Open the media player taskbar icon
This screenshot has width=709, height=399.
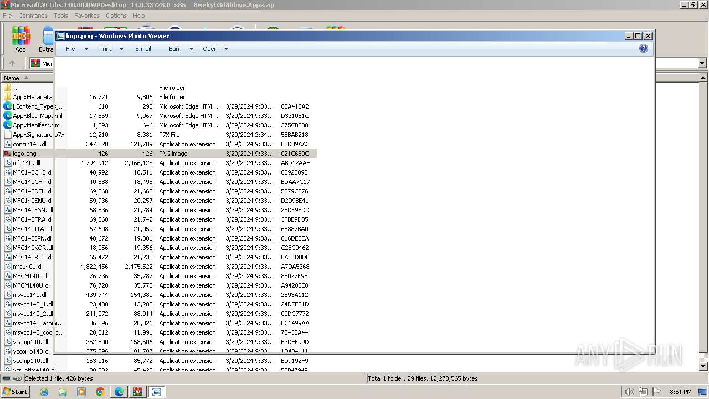[x=81, y=392]
